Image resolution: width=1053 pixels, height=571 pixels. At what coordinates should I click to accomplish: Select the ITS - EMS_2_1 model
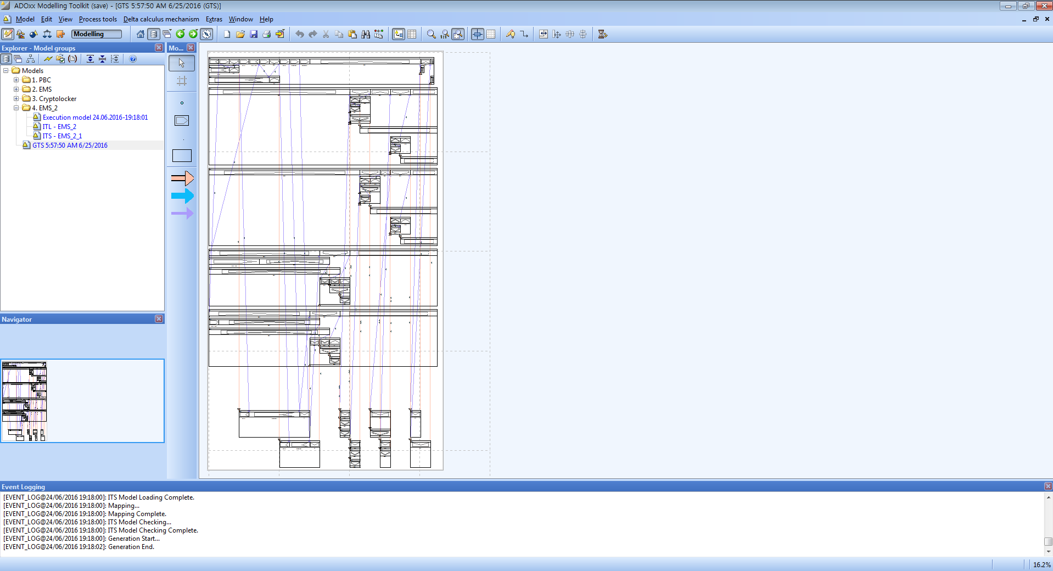point(62,136)
